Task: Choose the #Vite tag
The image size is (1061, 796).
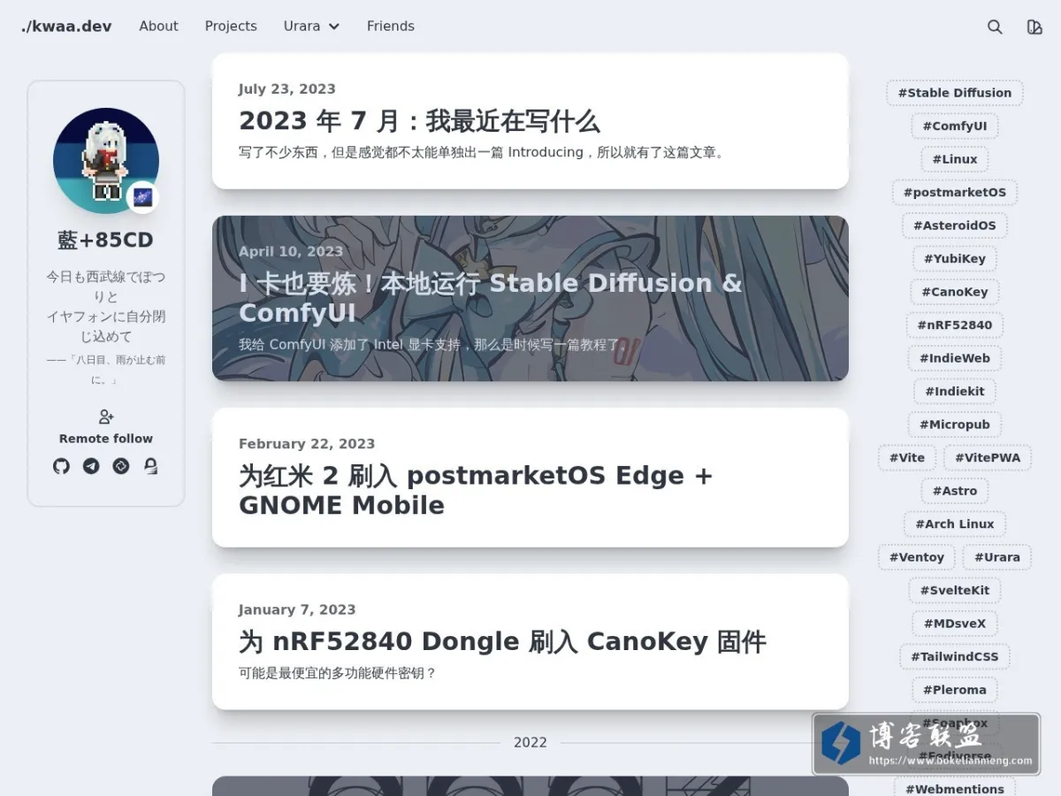Action: [x=907, y=458]
